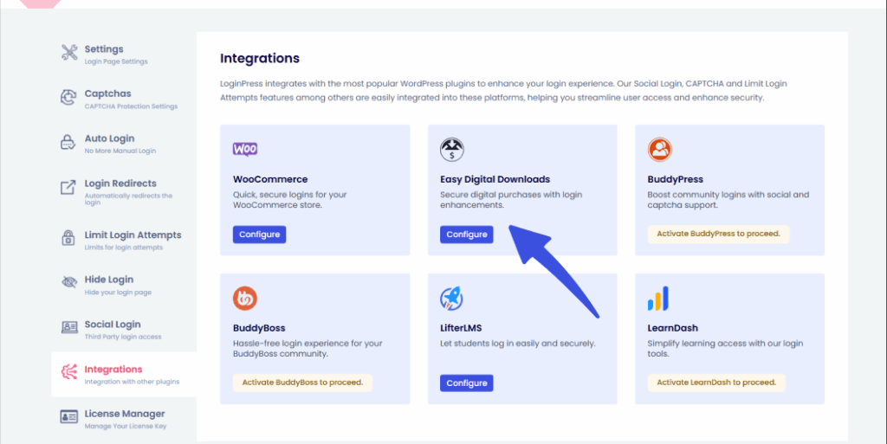This screenshot has height=444, width=887.
Task: Configure the LifterLMS integration
Action: pos(467,383)
